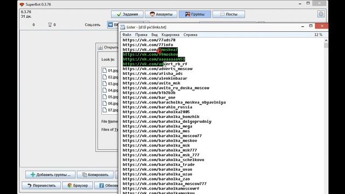Click the Переместить button
The height and width of the screenshot is (194, 345).
41,185
